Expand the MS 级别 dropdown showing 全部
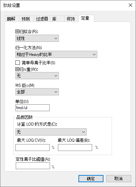Screen dimensions: 136x187 click(x=37, y=92)
